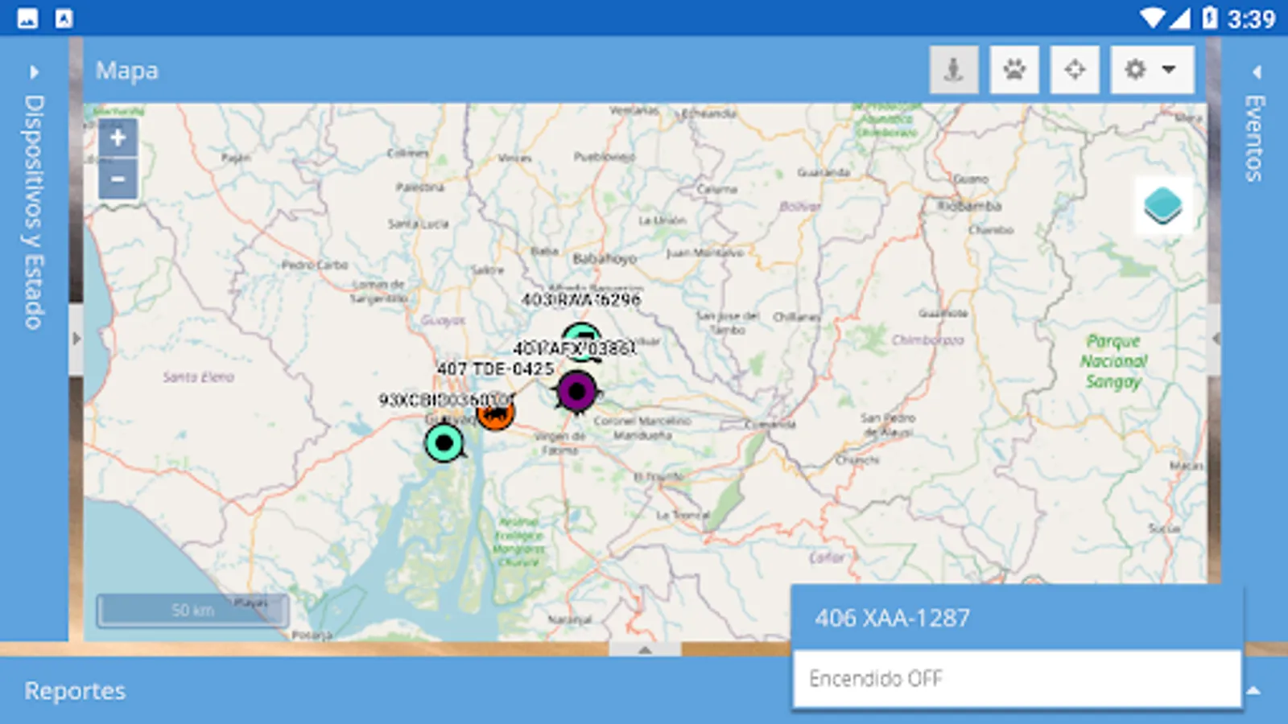The height and width of the screenshot is (724, 1288).
Task: Click the 407 TDE-0425 device label
Action: [x=495, y=368]
